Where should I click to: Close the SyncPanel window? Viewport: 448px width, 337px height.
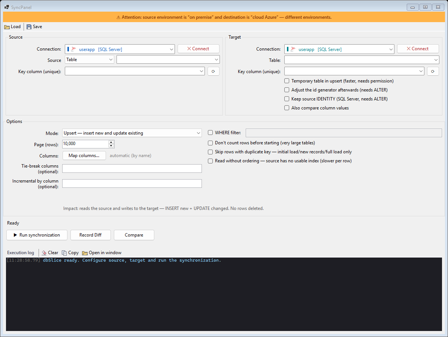pyautogui.click(x=438, y=7)
